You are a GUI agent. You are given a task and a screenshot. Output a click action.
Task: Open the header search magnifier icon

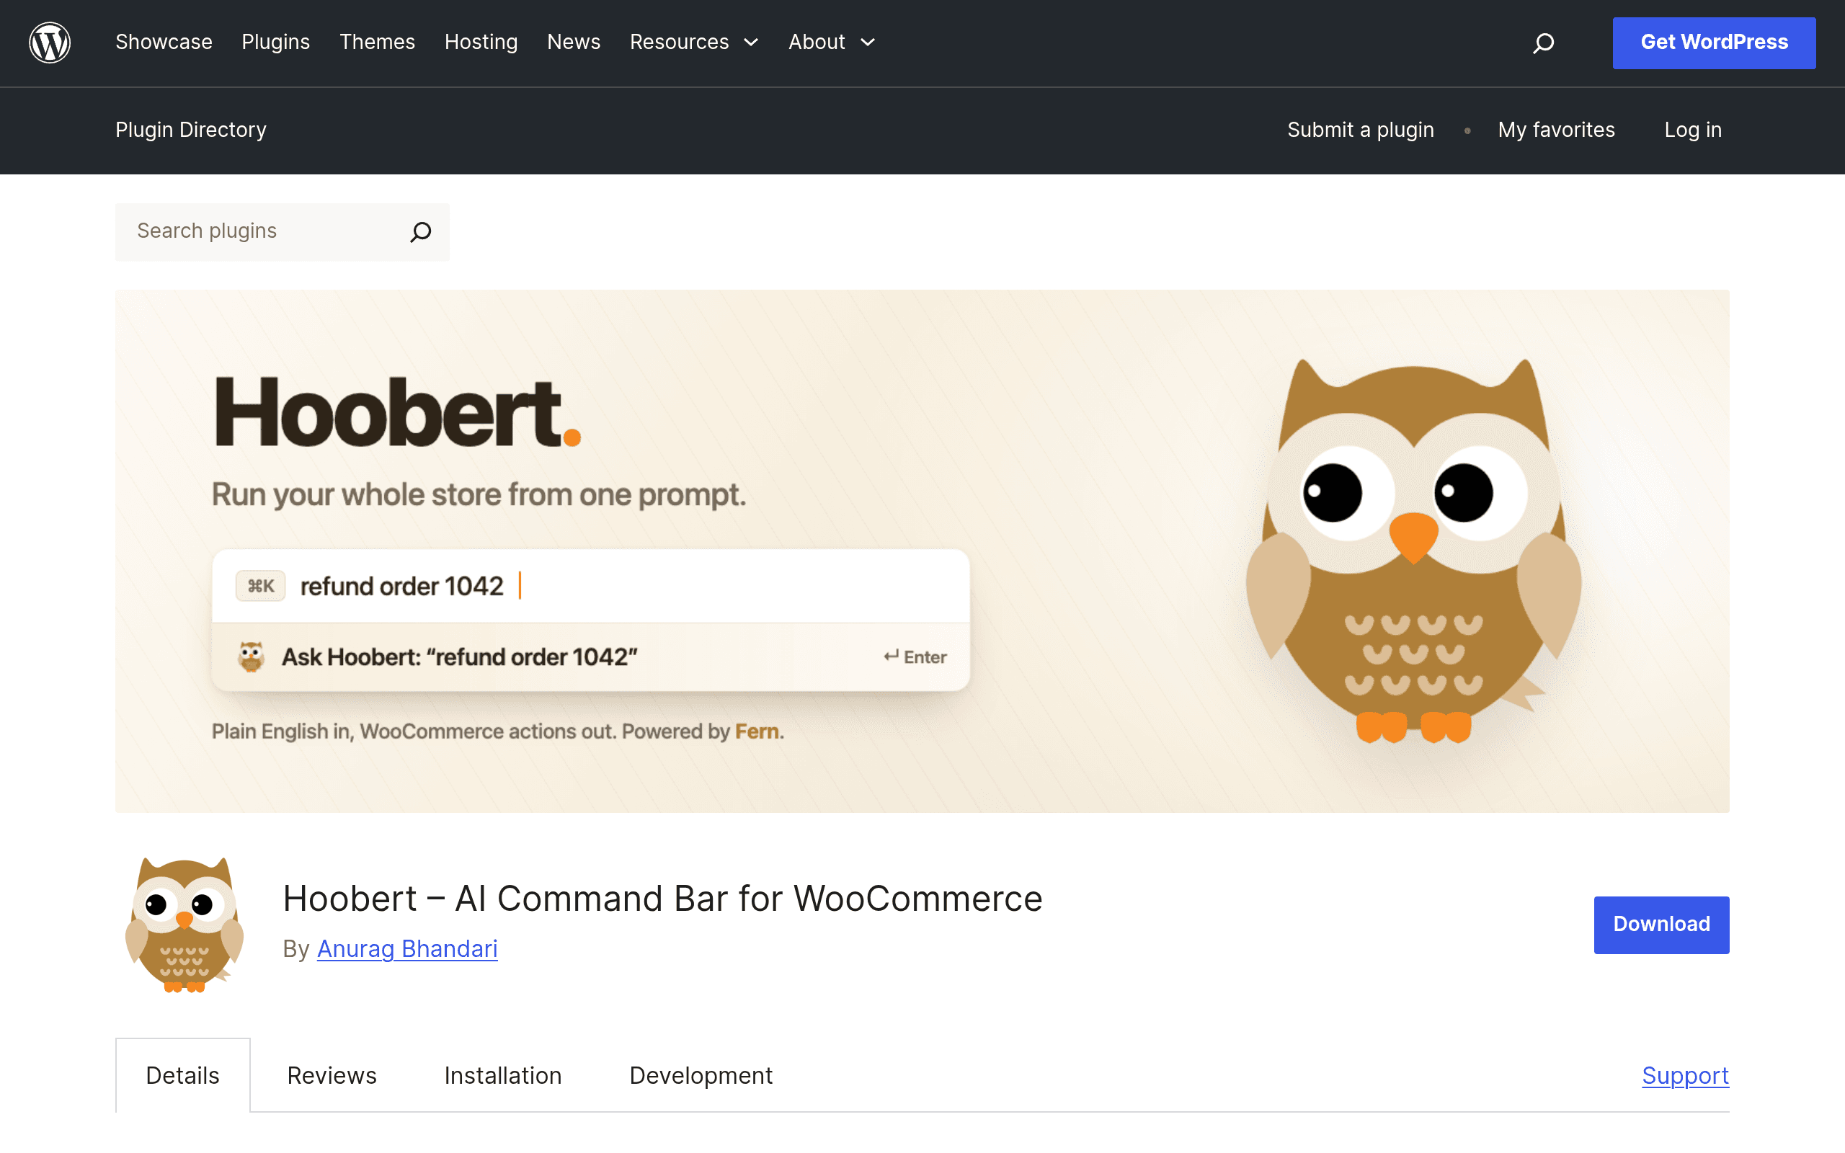click(1543, 43)
